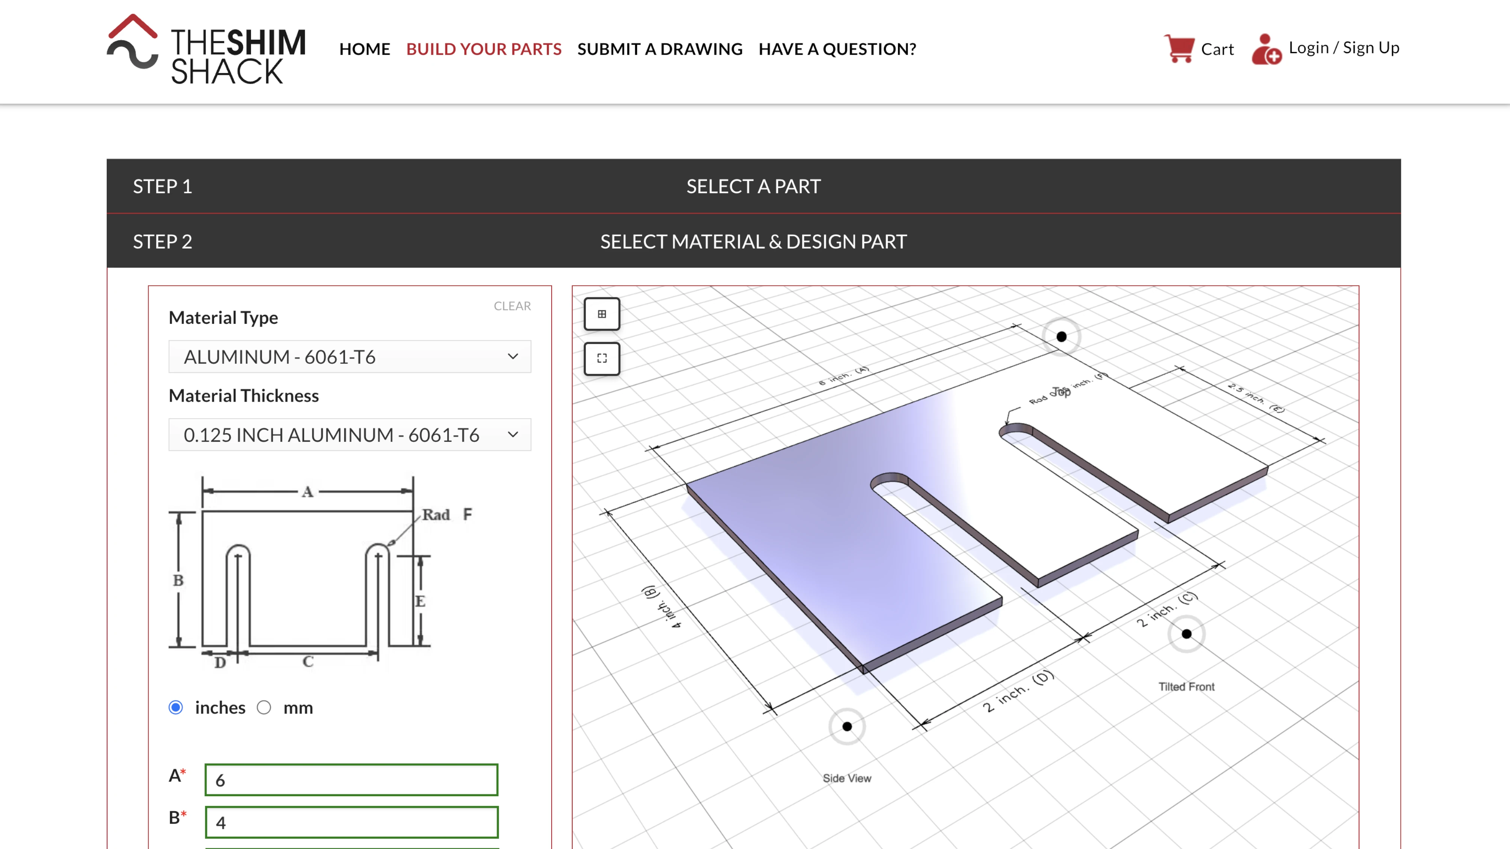
Task: Open the HAVE A QUESTION? page
Action: [837, 49]
